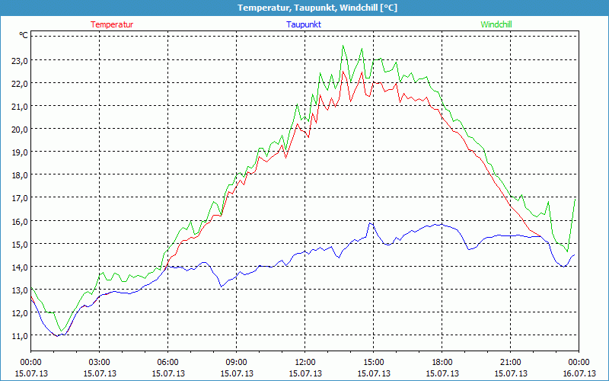Screen dimensions: 609x381
Task: Click the 03:00 time axis label
Action: tap(100, 363)
